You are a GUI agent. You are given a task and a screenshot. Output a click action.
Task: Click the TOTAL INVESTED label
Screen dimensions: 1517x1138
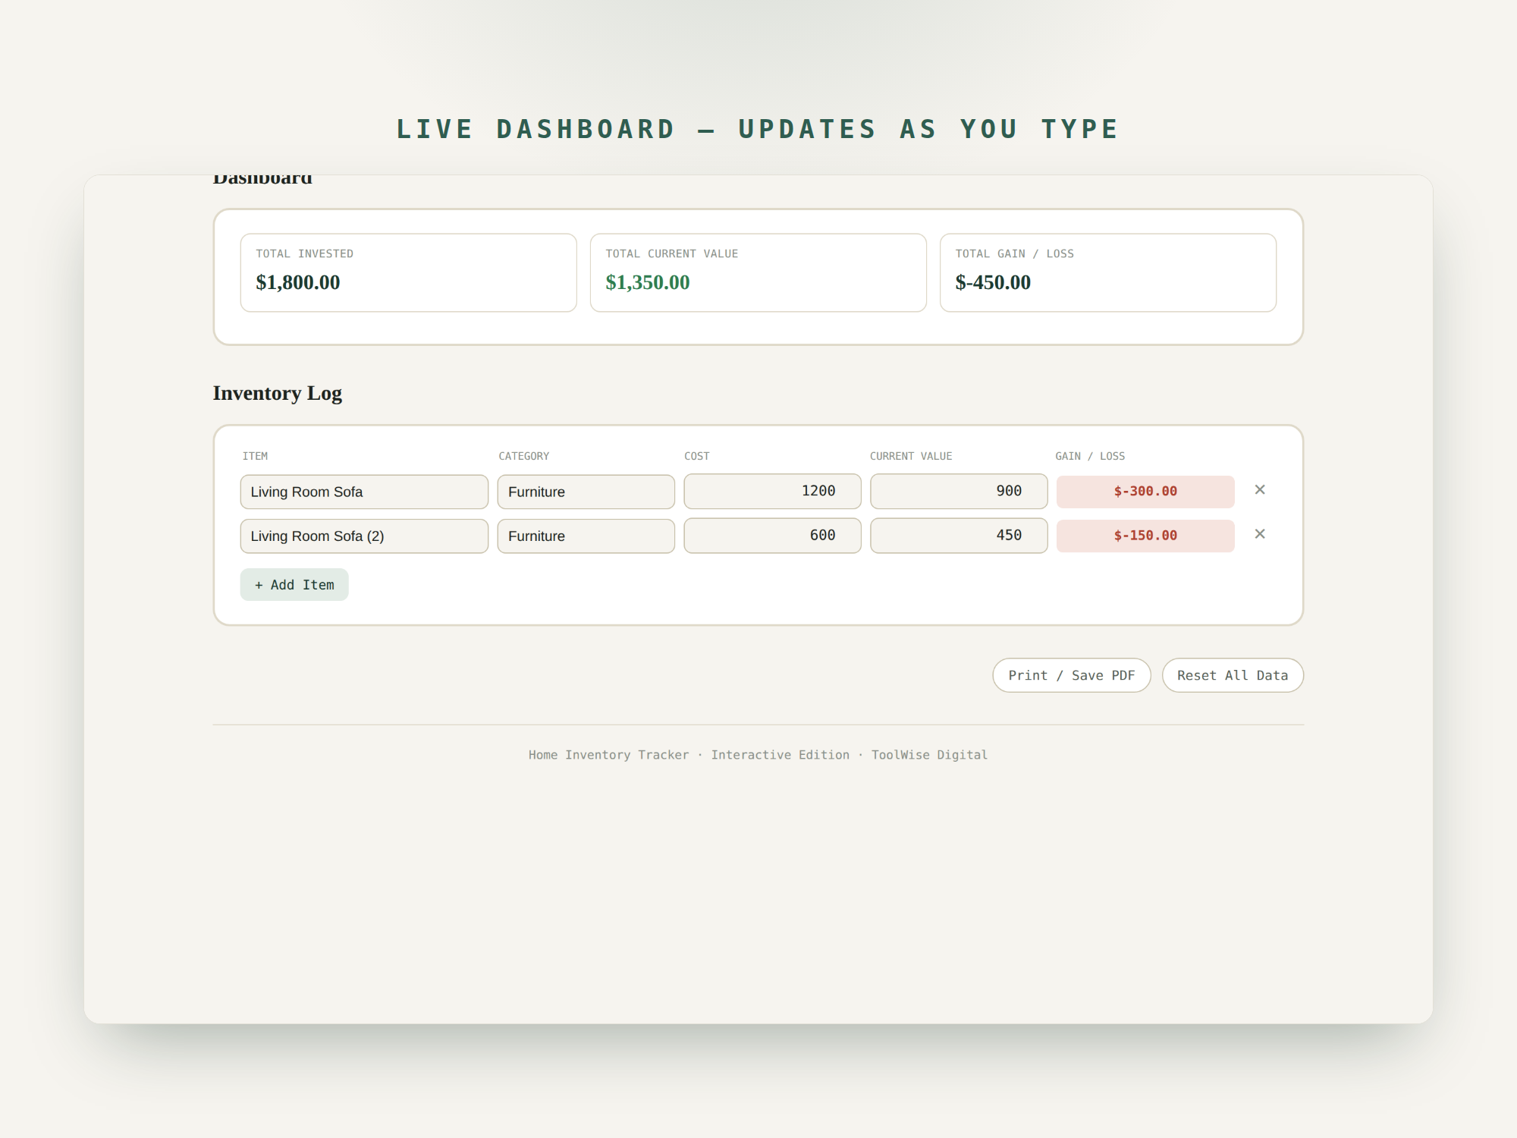click(305, 253)
